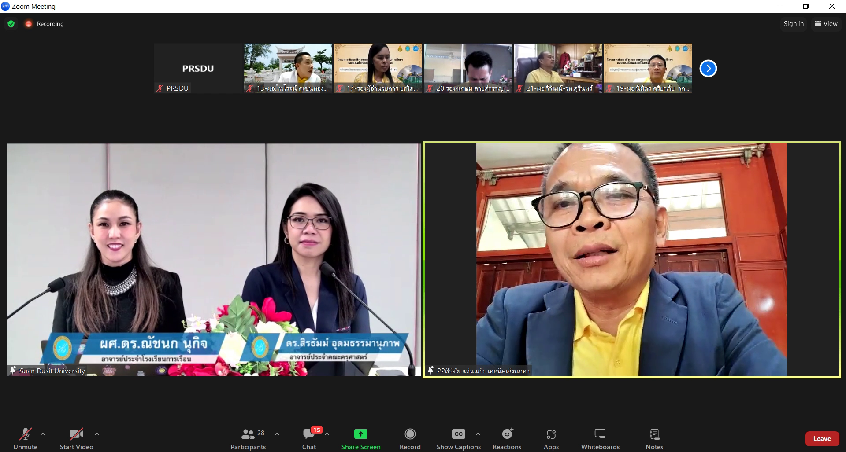The height and width of the screenshot is (452, 846).
Task: Toggle Show Captions
Action: (458, 439)
